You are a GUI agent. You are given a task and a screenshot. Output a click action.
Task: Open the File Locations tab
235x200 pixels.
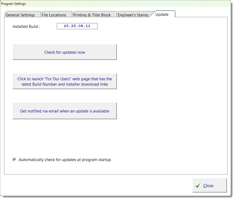tap(56, 15)
